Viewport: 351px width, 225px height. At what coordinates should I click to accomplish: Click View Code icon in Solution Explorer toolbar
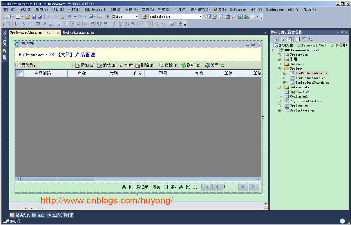click(298, 39)
